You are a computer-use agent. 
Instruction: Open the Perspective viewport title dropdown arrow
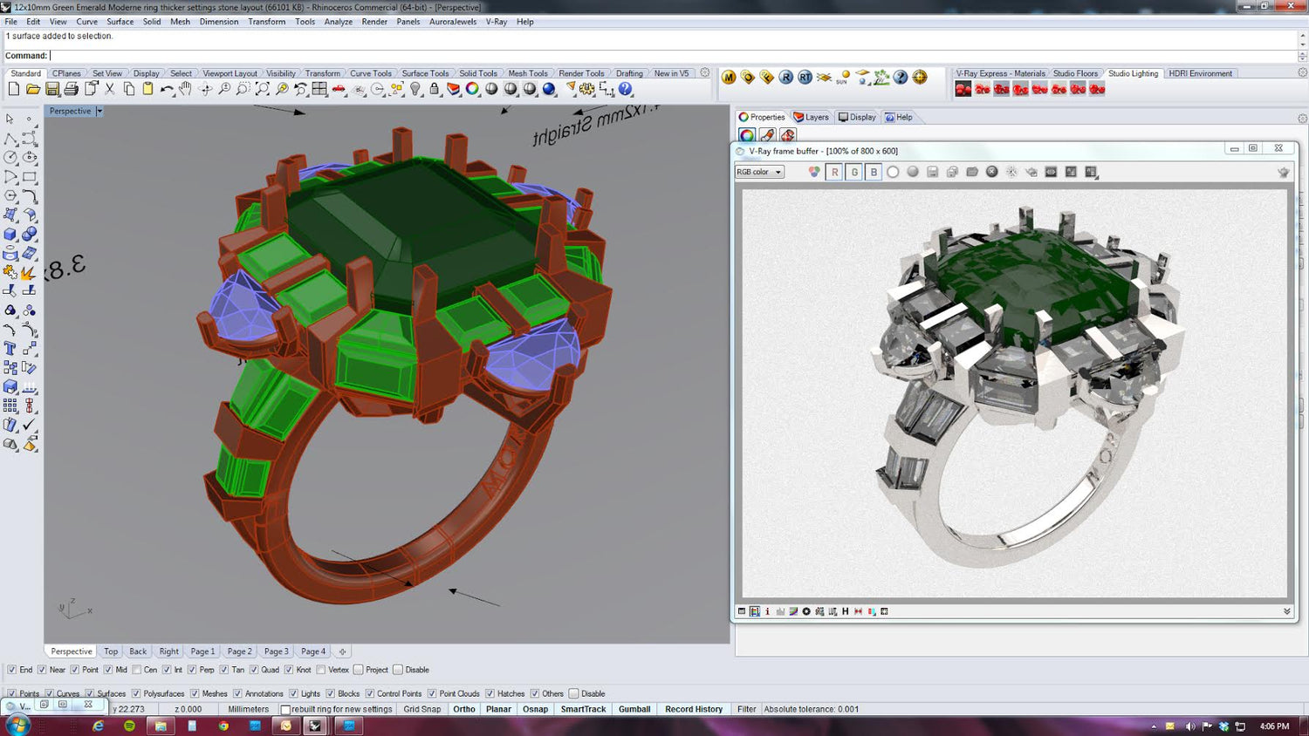pyautogui.click(x=99, y=112)
